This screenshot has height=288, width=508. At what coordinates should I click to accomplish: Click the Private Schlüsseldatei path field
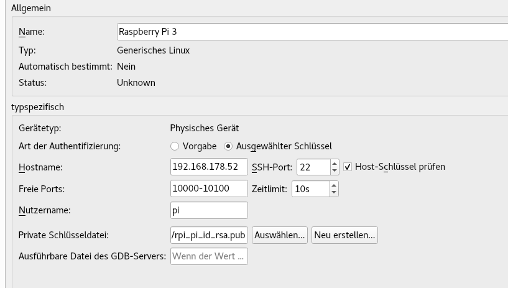tap(209, 235)
